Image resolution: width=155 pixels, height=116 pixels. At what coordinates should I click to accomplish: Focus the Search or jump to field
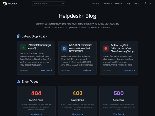point(49,4)
